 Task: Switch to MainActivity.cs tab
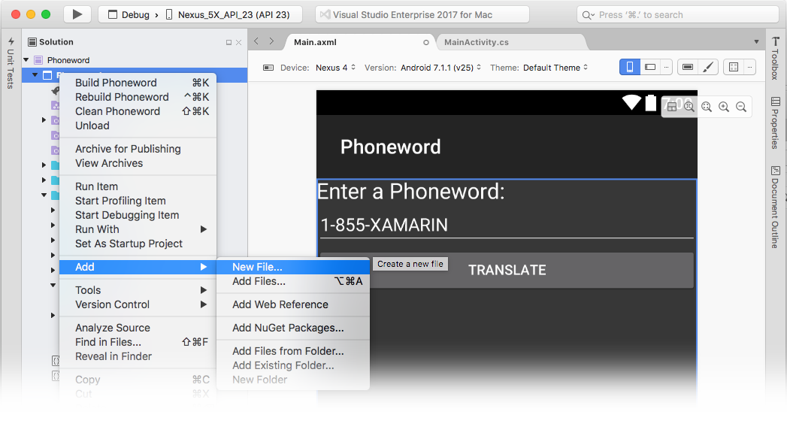(x=477, y=42)
